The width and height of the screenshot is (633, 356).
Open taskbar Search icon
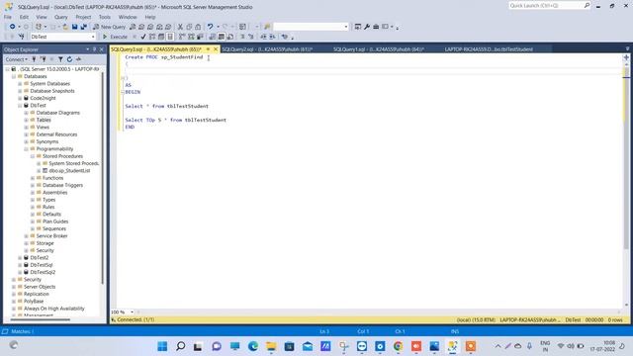click(x=180, y=346)
